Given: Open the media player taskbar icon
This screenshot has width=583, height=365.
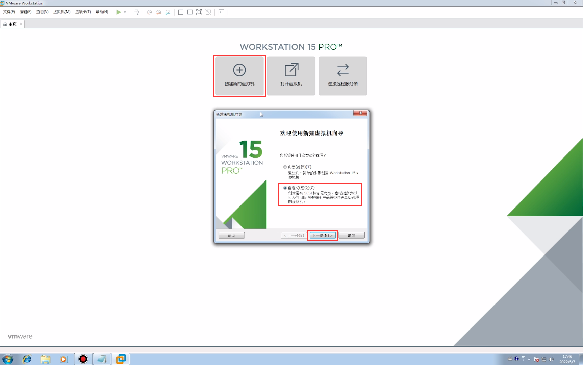Looking at the screenshot, I should pyautogui.click(x=64, y=359).
